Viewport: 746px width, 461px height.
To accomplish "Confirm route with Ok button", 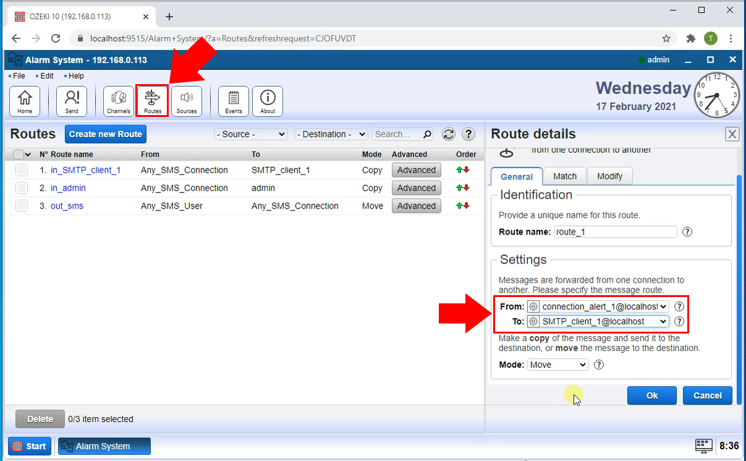I will click(652, 395).
